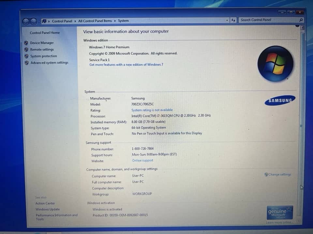Click the shield icon beside Change settings

pos(266,175)
